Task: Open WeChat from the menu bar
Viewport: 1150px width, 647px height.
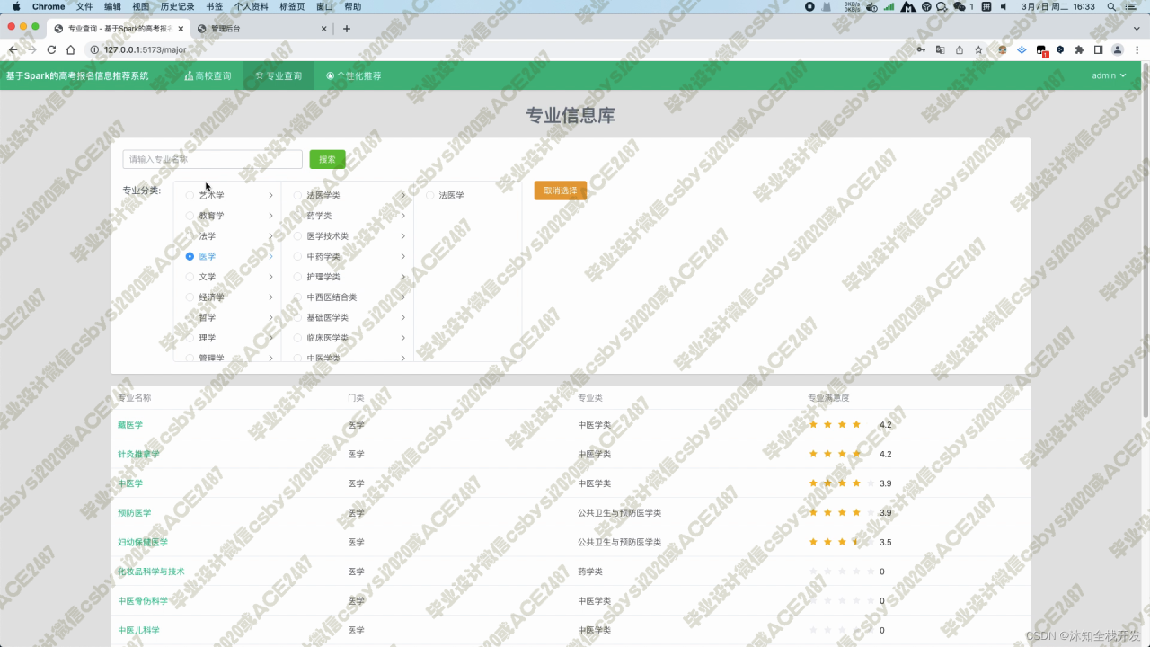Action: (x=960, y=6)
